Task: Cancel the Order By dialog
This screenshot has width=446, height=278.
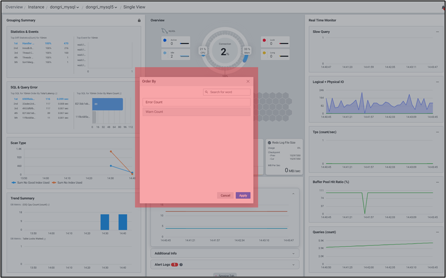Action: pos(225,196)
